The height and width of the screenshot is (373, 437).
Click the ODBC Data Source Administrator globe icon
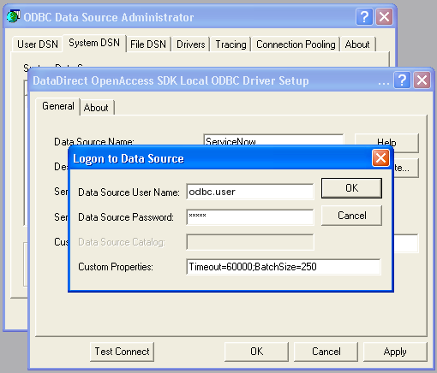[13, 16]
